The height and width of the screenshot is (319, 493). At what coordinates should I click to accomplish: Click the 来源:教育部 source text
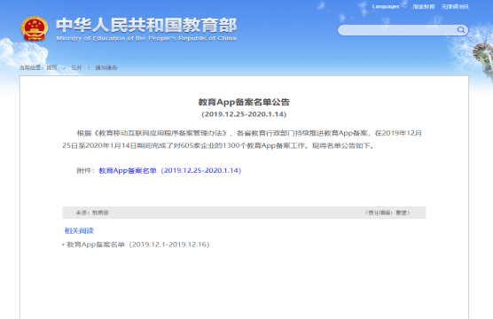point(92,213)
